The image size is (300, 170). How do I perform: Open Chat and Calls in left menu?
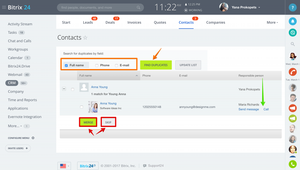20,41
